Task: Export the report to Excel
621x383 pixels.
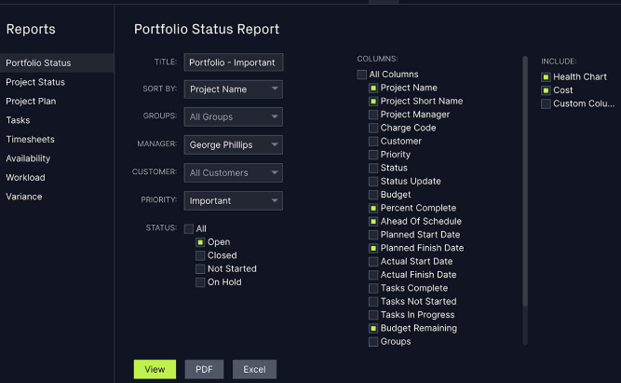Action: pyautogui.click(x=254, y=369)
